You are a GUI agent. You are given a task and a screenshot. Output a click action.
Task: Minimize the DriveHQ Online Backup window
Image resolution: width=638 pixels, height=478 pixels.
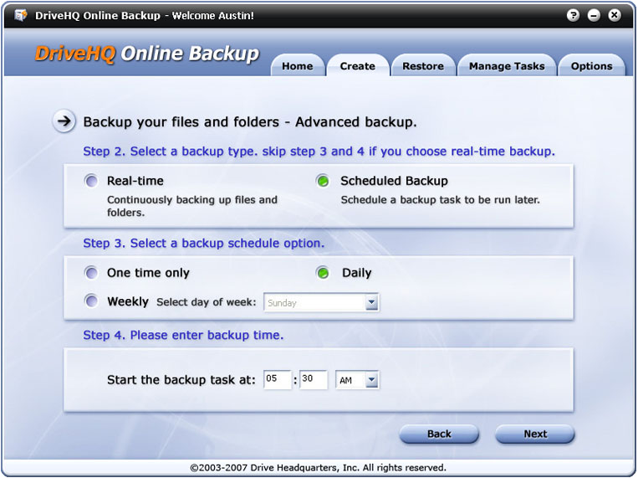tap(594, 15)
